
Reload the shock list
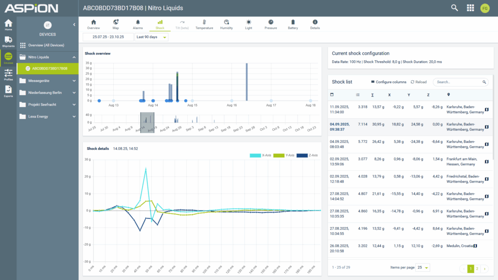[x=418, y=82]
